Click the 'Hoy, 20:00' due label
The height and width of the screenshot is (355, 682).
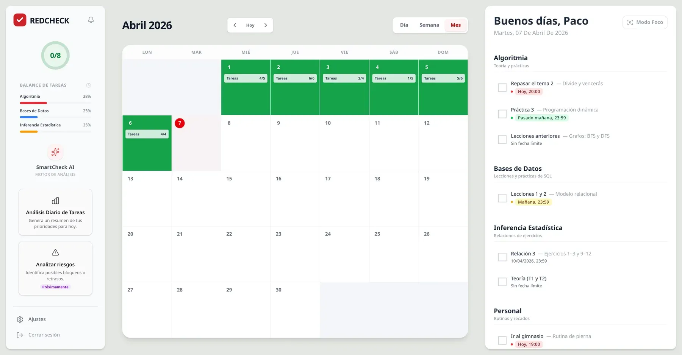tap(529, 92)
